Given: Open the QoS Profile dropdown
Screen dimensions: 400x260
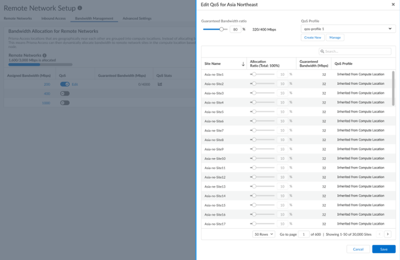Looking at the screenshot, I should [x=348, y=29].
